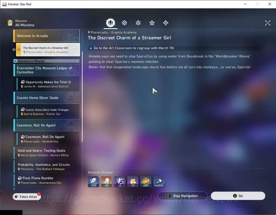
Task: View the golden reward item with 15
Action: pos(133,182)
